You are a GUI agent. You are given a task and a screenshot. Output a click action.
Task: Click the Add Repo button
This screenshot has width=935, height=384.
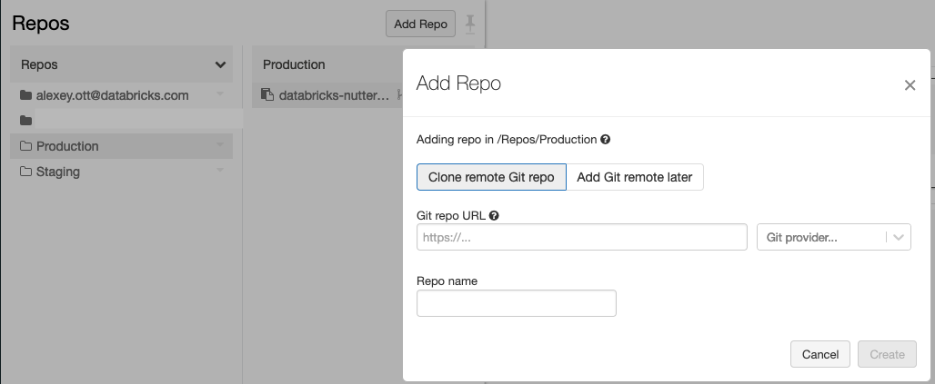[x=420, y=24]
